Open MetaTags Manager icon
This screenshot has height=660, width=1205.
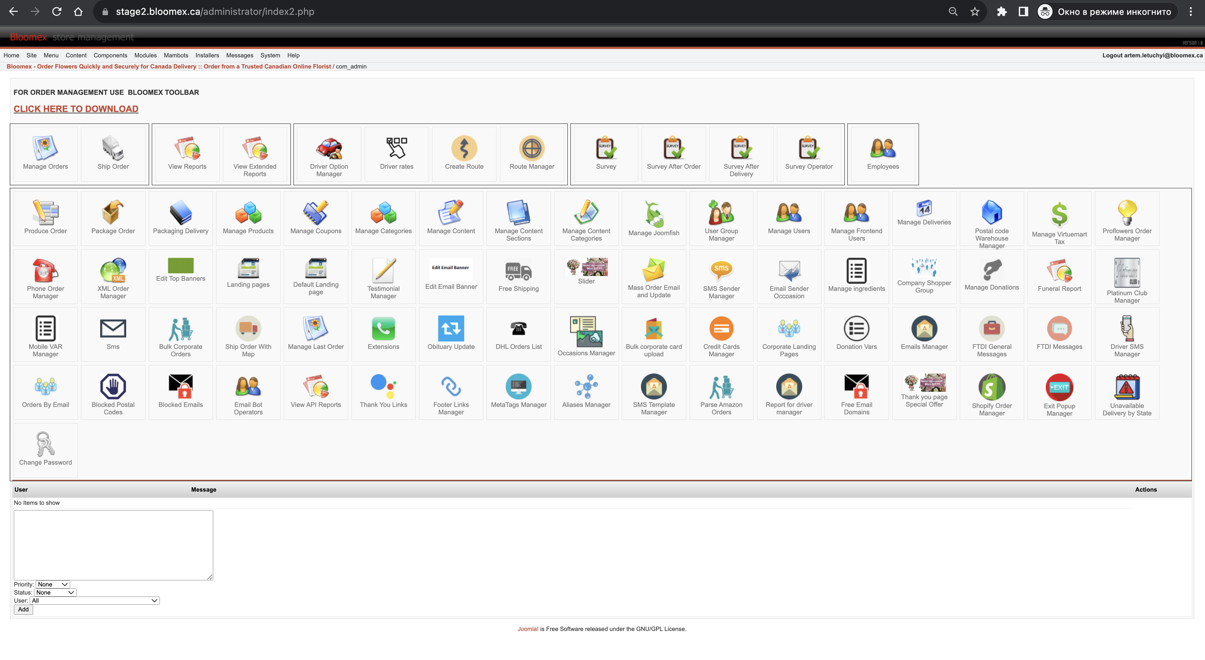click(518, 386)
